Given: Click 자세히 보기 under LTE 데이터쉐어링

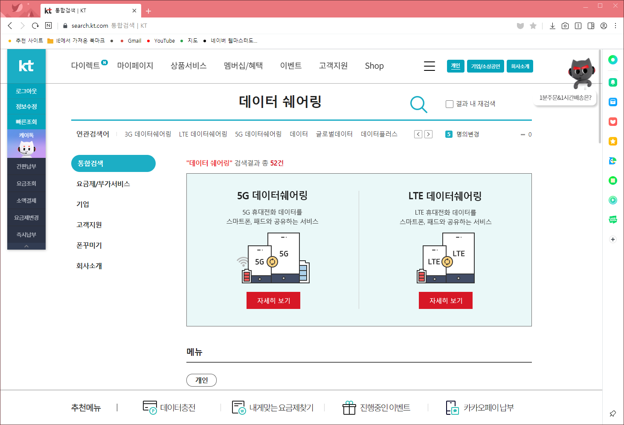Looking at the screenshot, I should (x=446, y=300).
